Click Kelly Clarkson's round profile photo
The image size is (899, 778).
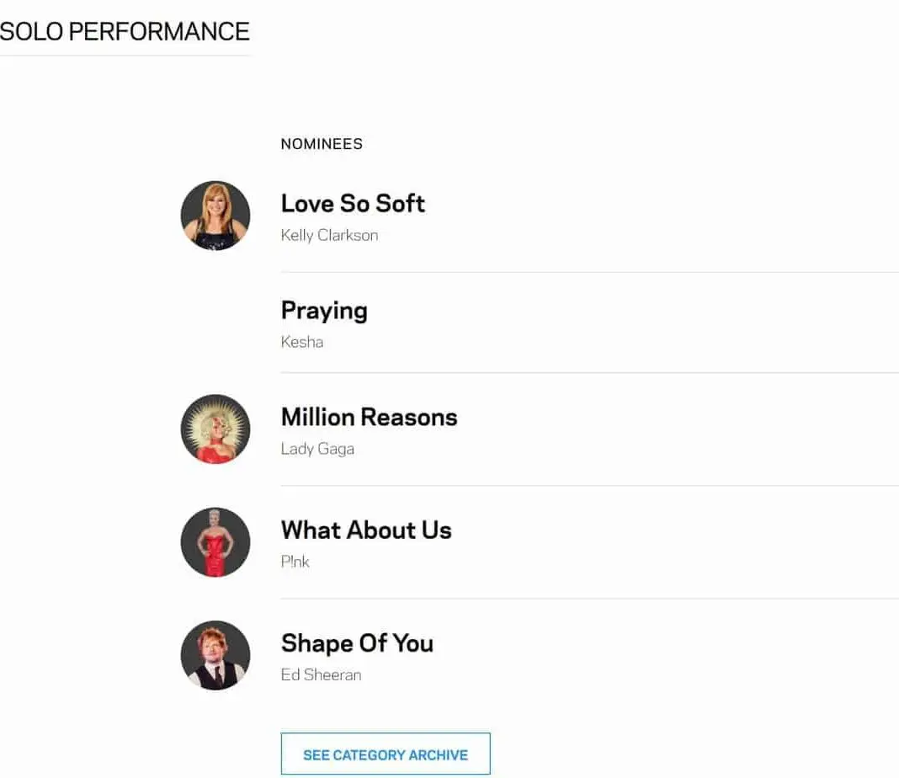[x=215, y=216]
